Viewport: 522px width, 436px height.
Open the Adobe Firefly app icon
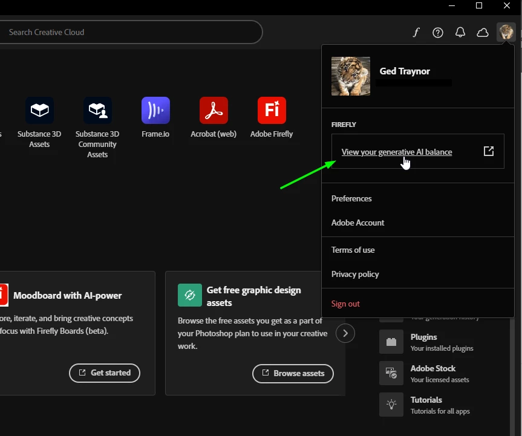[x=272, y=110]
